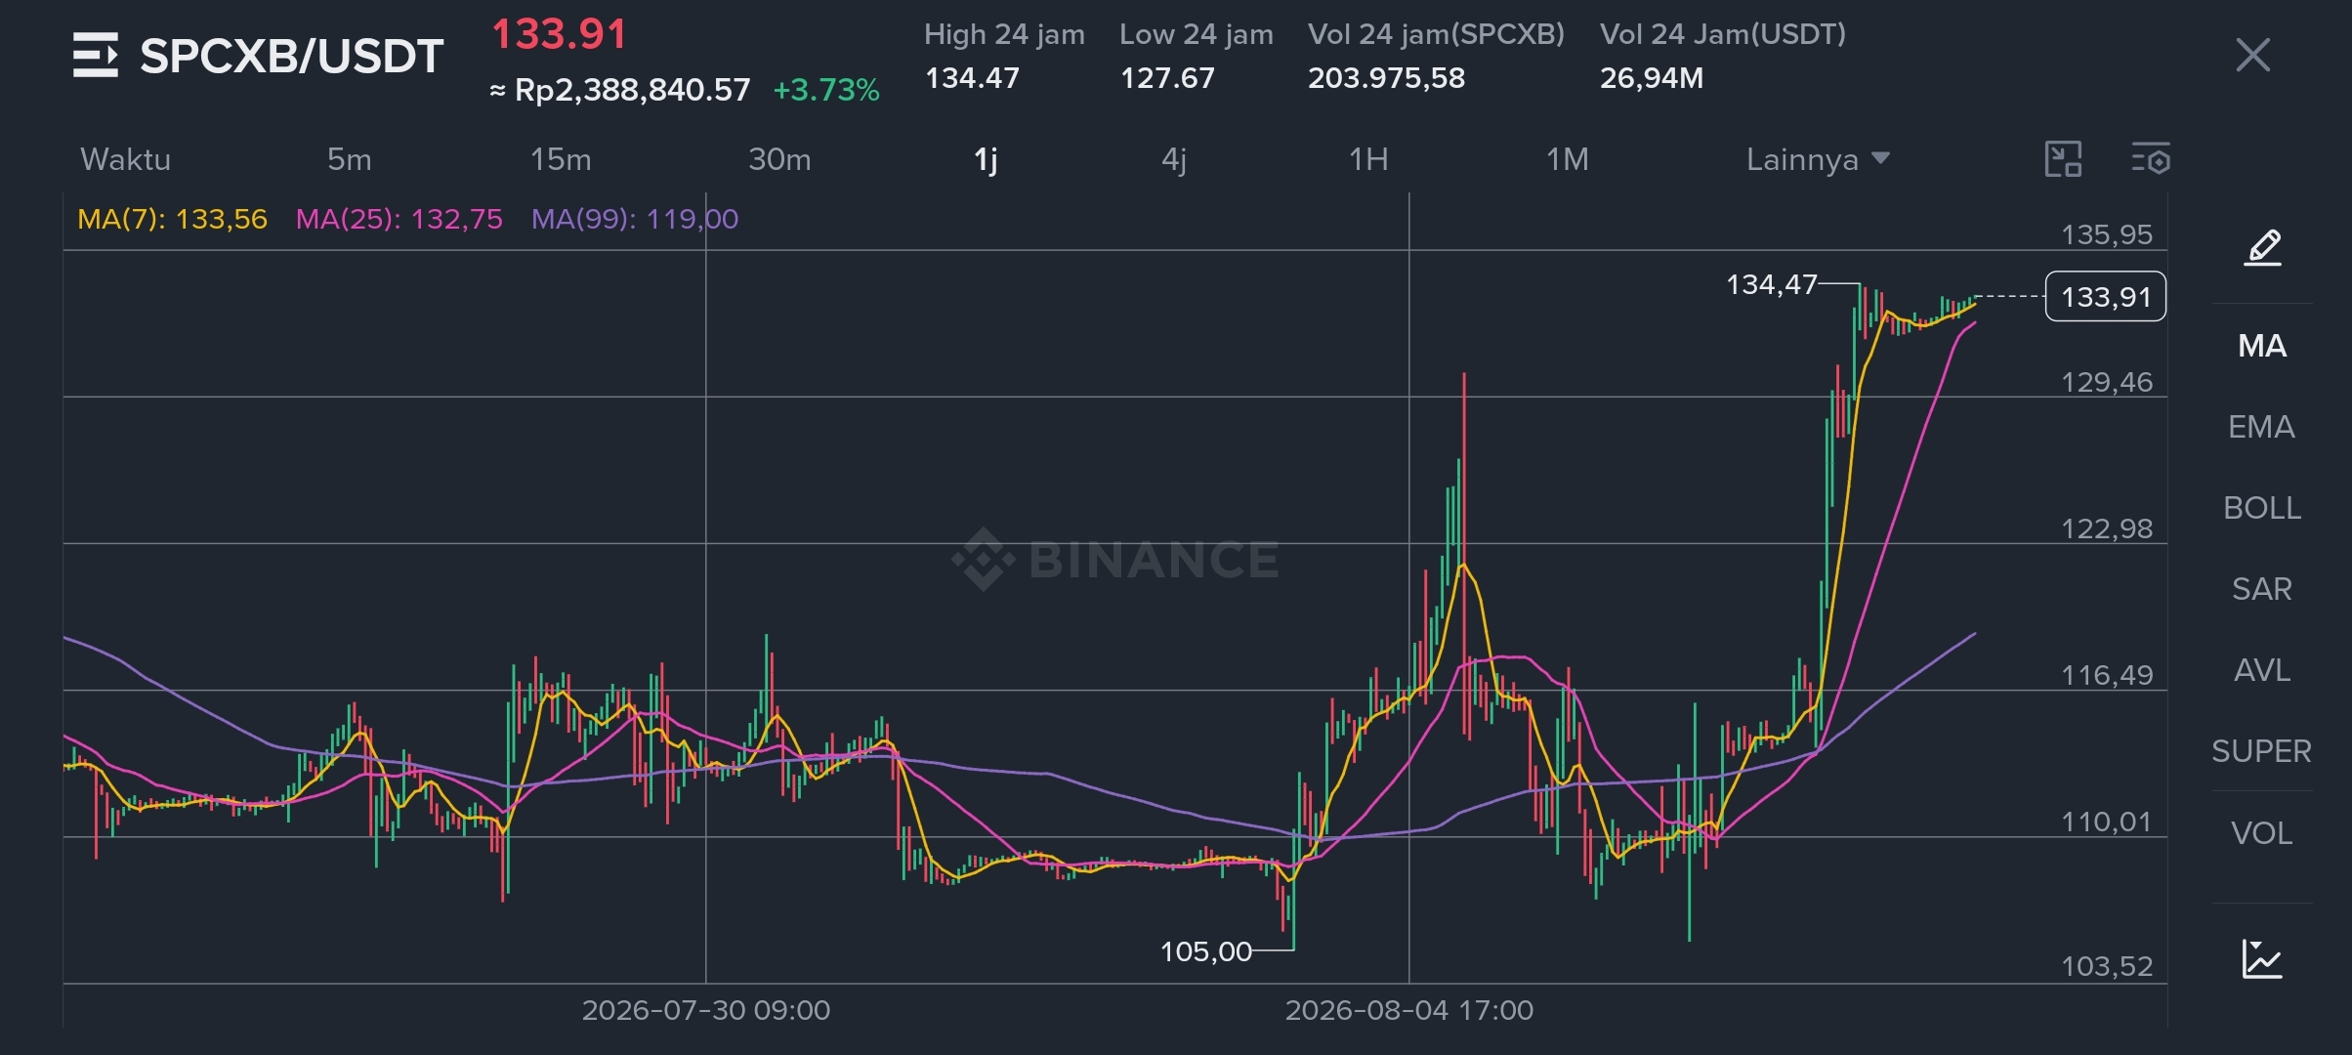Switch to 1H daily timeframe
2352x1055 pixels.
point(1368,159)
